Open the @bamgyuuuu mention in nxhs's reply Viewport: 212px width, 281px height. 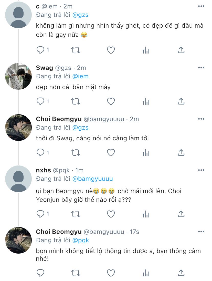point(92,179)
